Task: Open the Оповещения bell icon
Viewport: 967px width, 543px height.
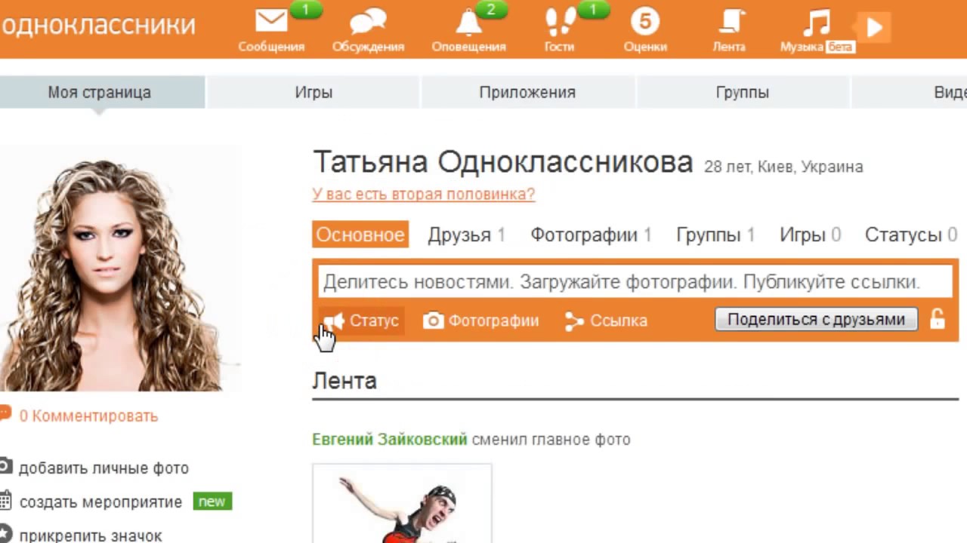Action: [468, 22]
